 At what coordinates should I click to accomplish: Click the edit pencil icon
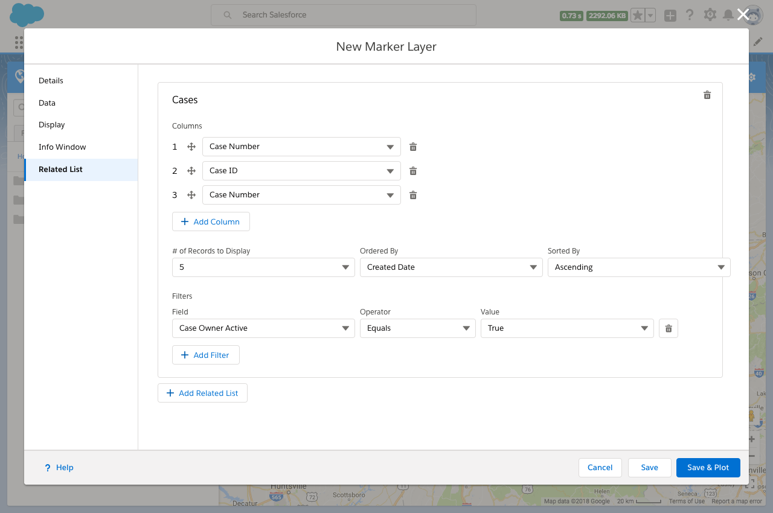click(x=758, y=42)
